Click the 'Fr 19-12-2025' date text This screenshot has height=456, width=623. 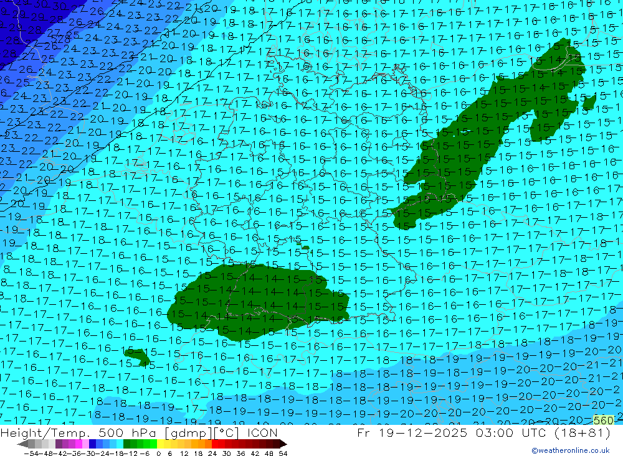point(412,432)
